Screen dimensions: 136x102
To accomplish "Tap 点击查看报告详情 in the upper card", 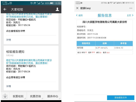I will pyautogui.click(x=16, y=31).
